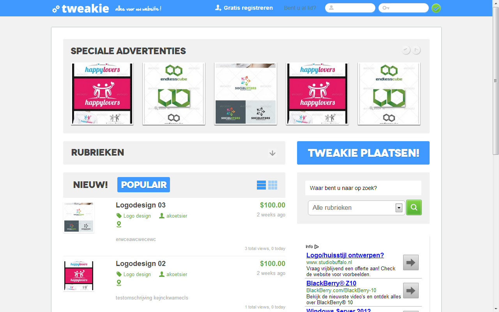Click the location pin on Logodesign 02
The width and height of the screenshot is (499, 312).
119,283
